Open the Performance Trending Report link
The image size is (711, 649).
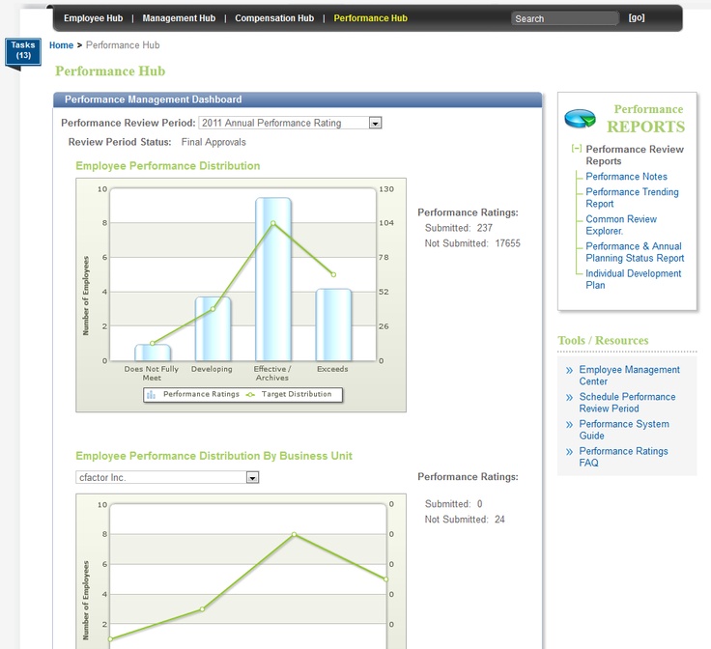(632, 198)
